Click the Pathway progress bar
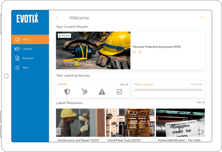 [168, 90]
